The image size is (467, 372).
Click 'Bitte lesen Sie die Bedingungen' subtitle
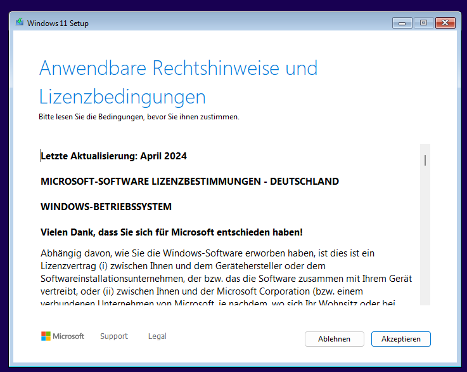pos(139,117)
